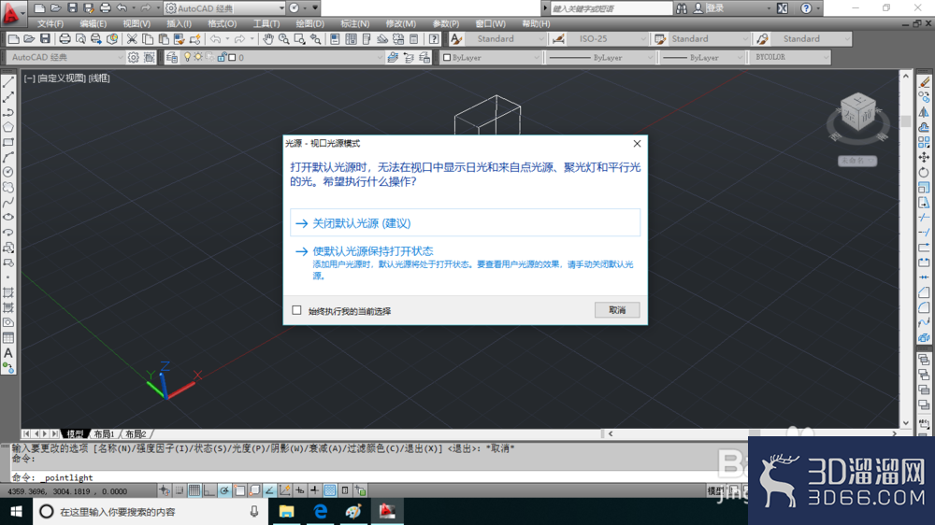Click the viewport controls label 自定义视图
935x525 pixels.
62,78
